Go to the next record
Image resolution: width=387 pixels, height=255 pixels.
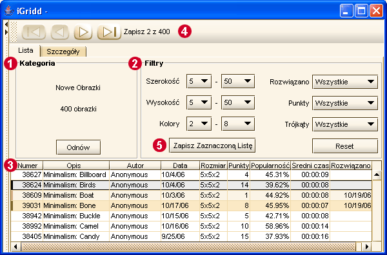pyautogui.click(x=83, y=32)
